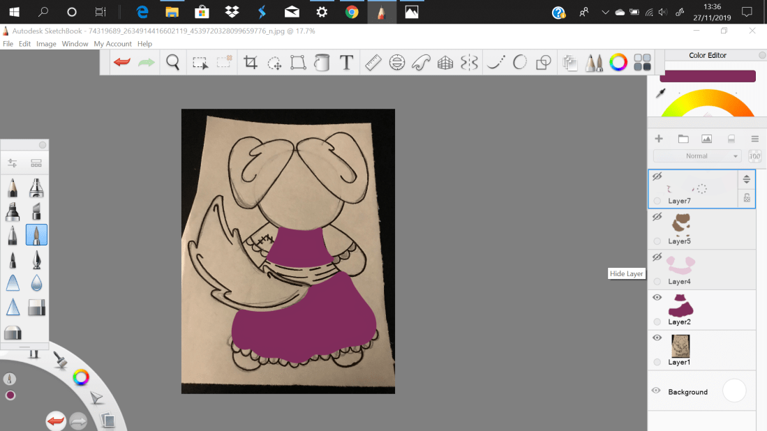
Task: Open the Copy/Paste layers toolbar icon
Action: [x=569, y=62]
